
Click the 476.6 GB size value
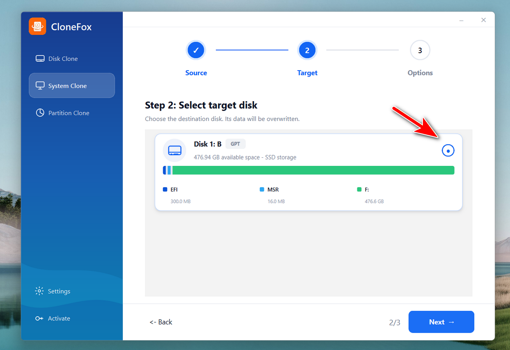coord(374,201)
